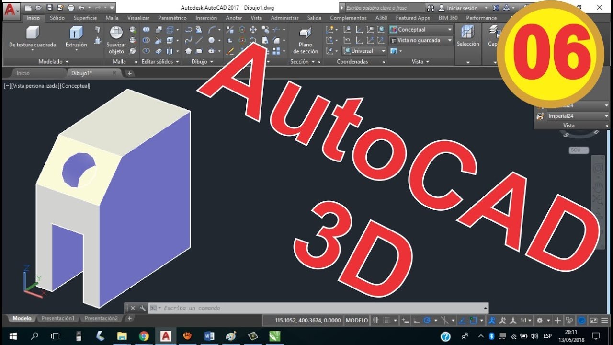The height and width of the screenshot is (345, 613).
Task: Select the Extrusión tool
Action: [x=76, y=37]
